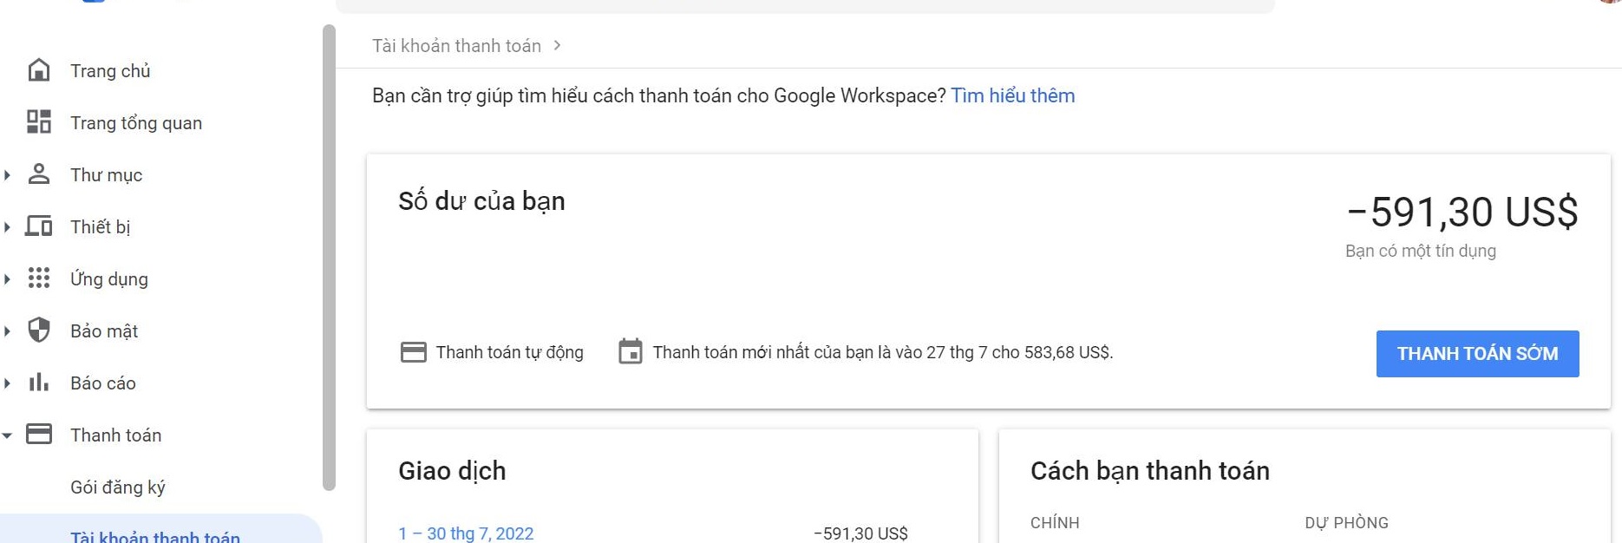Expand the Bảo mật menu arrow
The width and height of the screenshot is (1622, 543).
coord(7,331)
